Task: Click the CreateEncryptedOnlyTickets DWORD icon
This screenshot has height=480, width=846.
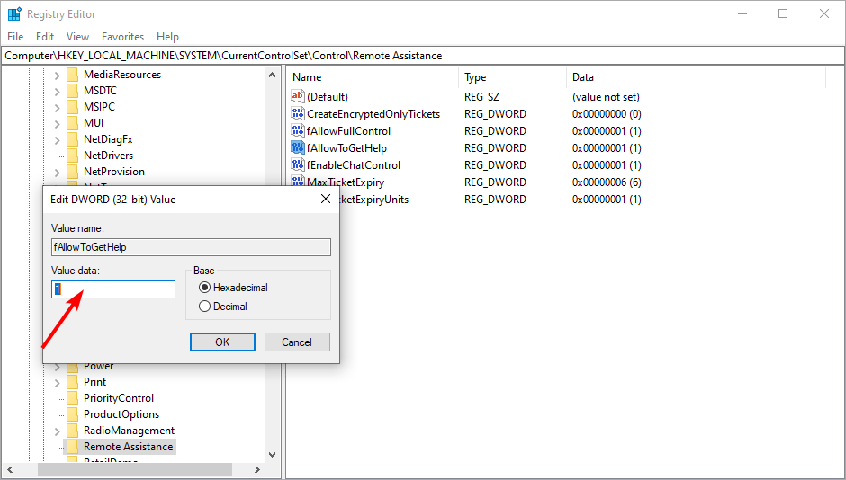Action: pos(298,113)
